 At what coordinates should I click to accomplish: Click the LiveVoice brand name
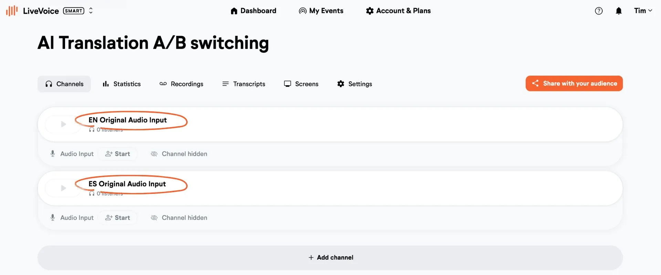41,11
